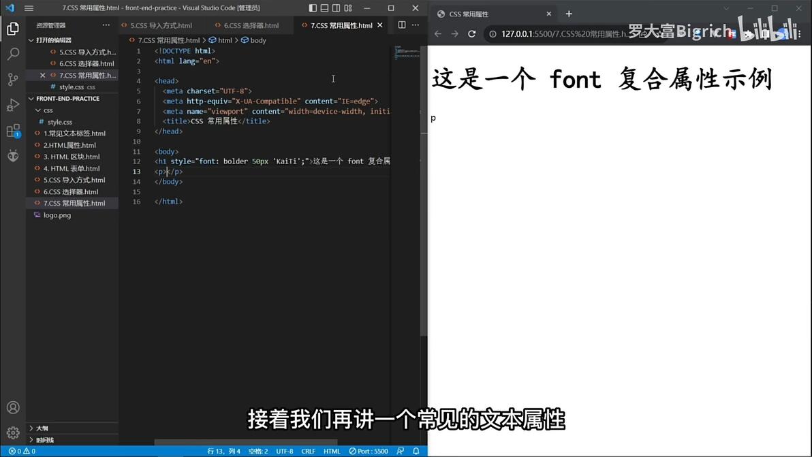The height and width of the screenshot is (457, 812).
Task: Open 2.HTML属性.html file
Action: point(69,146)
